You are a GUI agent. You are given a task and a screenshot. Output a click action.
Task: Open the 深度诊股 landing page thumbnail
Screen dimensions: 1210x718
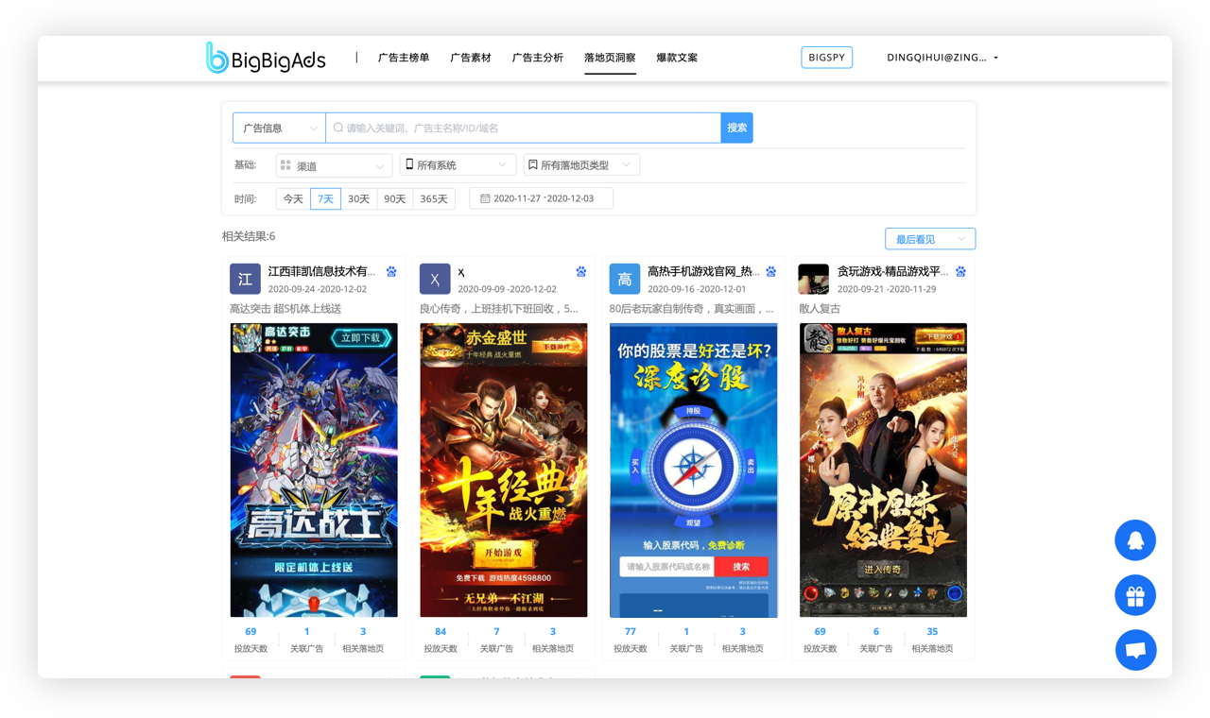[x=694, y=470]
